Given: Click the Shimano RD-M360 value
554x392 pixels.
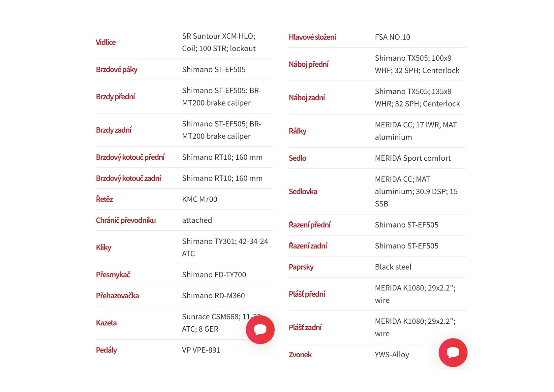Looking at the screenshot, I should 213,296.
